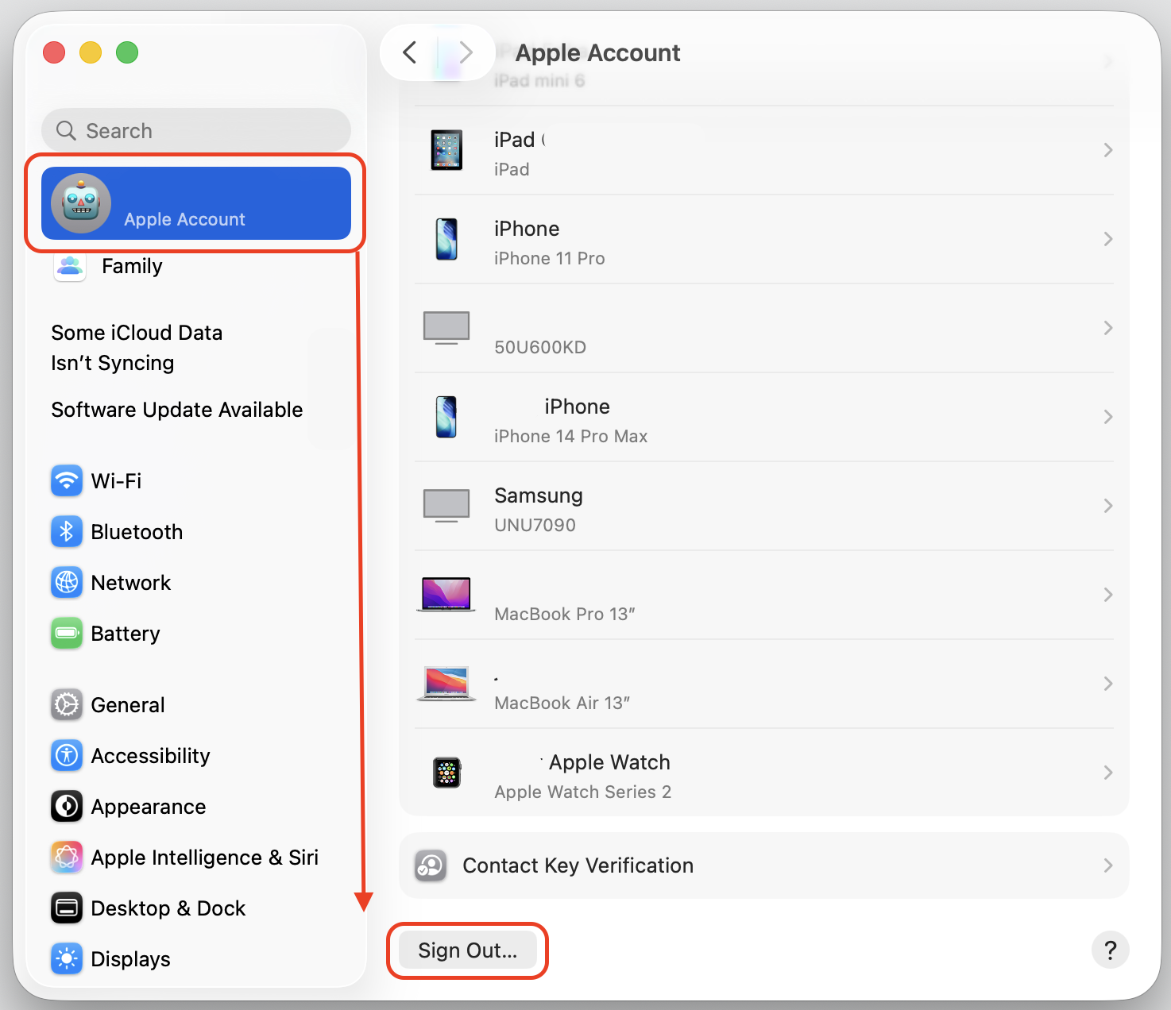Image resolution: width=1171 pixels, height=1010 pixels.
Task: Click the robot avatar for Apple Account
Action: click(81, 203)
